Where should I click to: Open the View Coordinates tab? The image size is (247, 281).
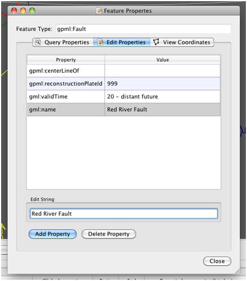click(x=182, y=42)
